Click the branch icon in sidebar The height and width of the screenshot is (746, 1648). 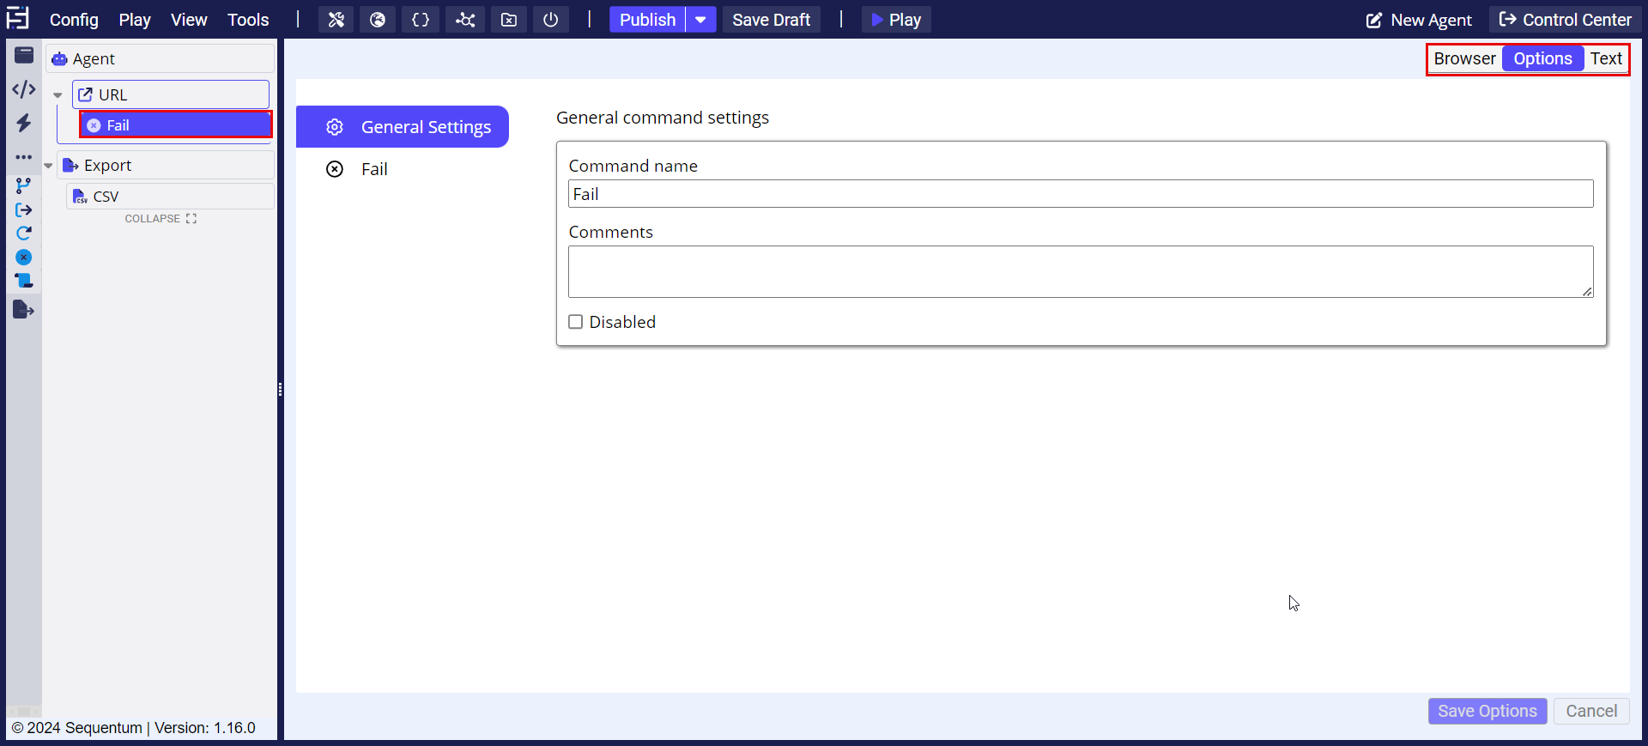pos(24,185)
